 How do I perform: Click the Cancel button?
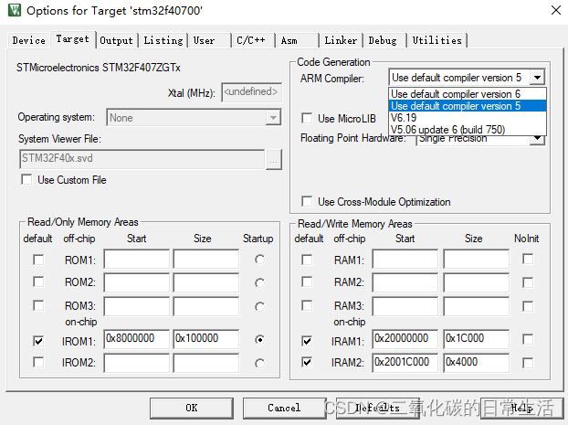[284, 408]
